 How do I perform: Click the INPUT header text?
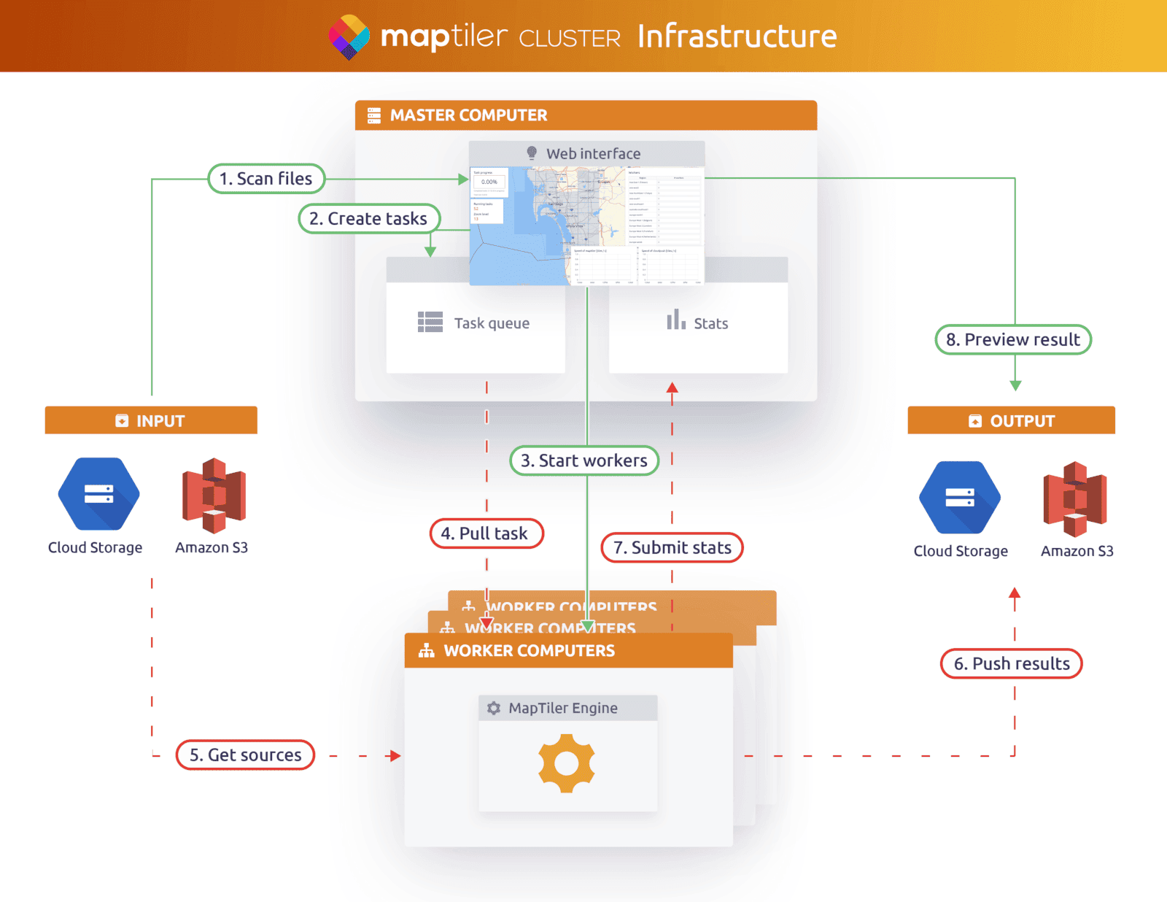pos(160,421)
